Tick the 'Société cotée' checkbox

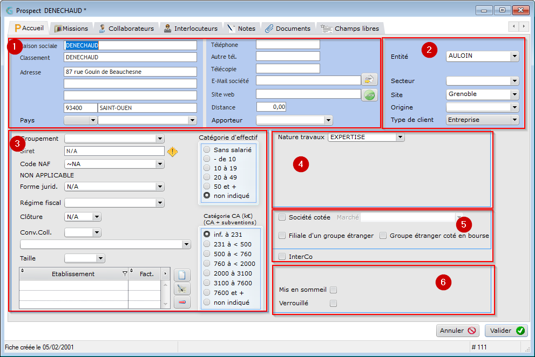point(282,217)
